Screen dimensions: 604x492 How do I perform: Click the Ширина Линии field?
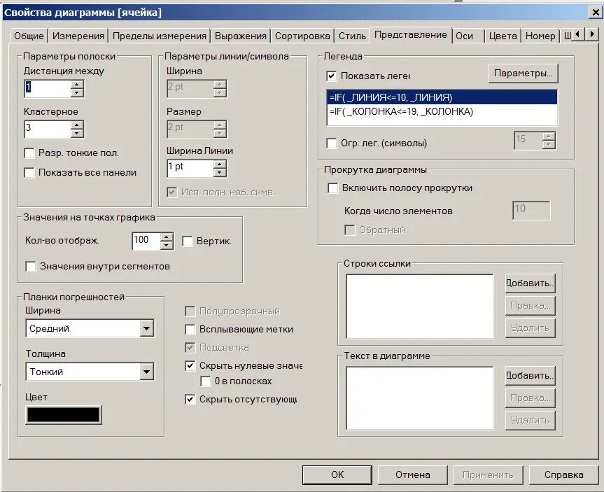(190, 169)
